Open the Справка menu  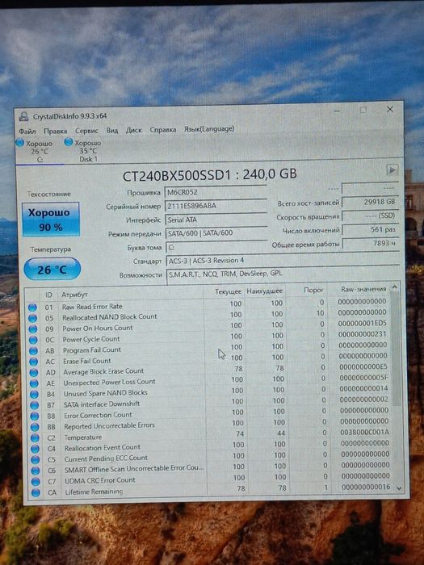163,129
